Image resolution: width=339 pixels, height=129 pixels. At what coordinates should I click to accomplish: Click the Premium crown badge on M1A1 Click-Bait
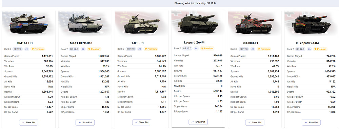pyautogui.click(x=94, y=49)
